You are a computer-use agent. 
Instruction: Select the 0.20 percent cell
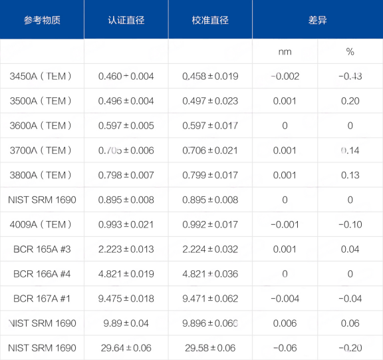point(350,101)
